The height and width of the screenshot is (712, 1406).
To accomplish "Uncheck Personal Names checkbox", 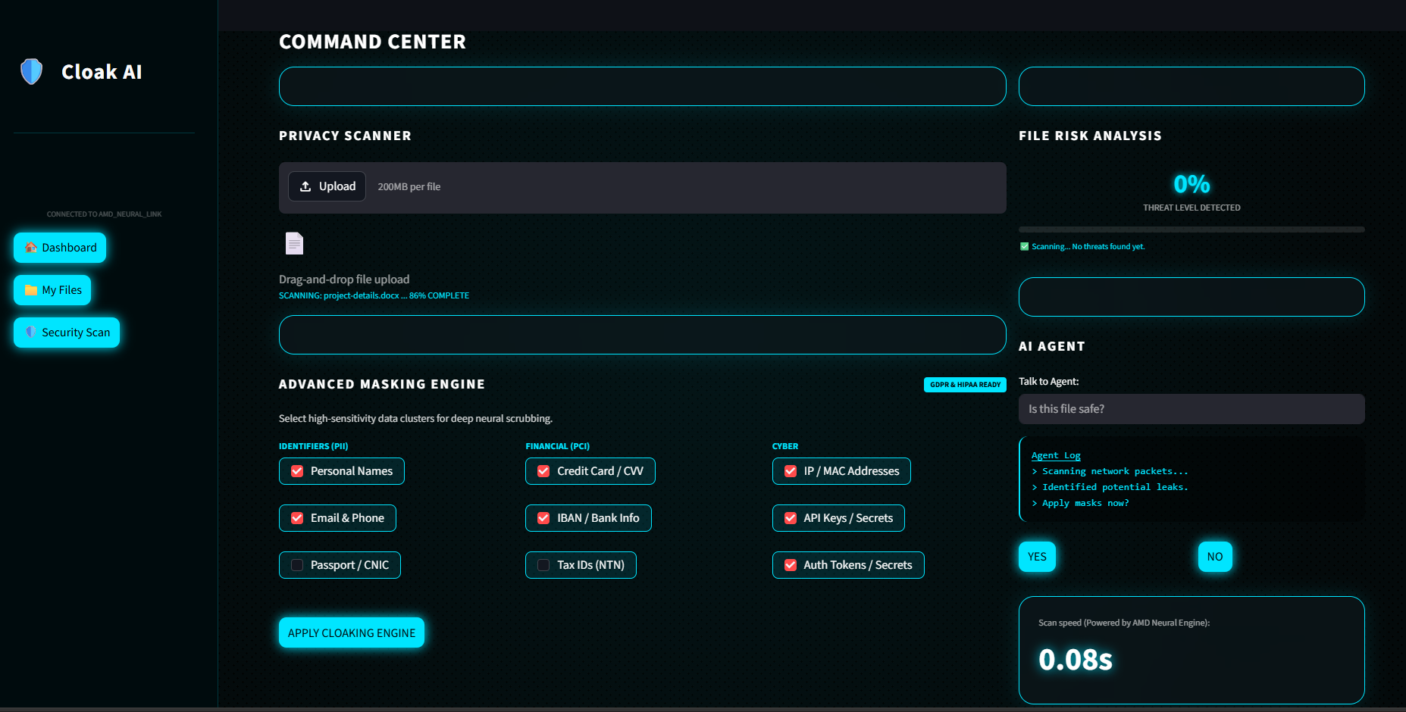I will point(297,471).
